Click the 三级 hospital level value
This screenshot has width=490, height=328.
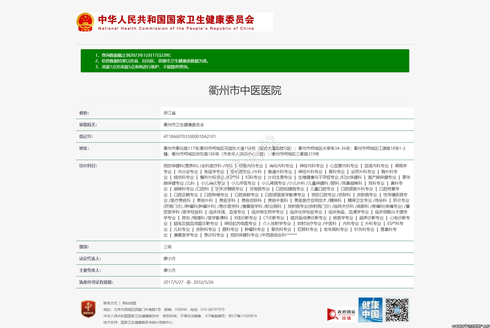point(167,247)
